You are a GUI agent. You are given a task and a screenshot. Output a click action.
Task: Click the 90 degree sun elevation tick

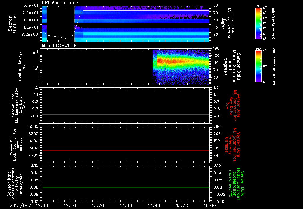215,6
